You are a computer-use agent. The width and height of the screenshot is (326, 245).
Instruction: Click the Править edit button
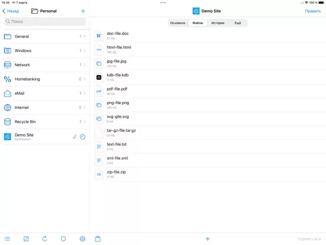pyautogui.click(x=312, y=11)
